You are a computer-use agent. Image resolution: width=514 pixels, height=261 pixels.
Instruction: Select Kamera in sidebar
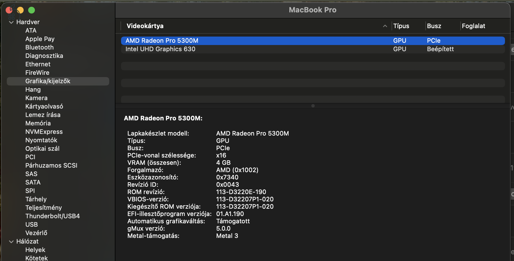pos(36,98)
